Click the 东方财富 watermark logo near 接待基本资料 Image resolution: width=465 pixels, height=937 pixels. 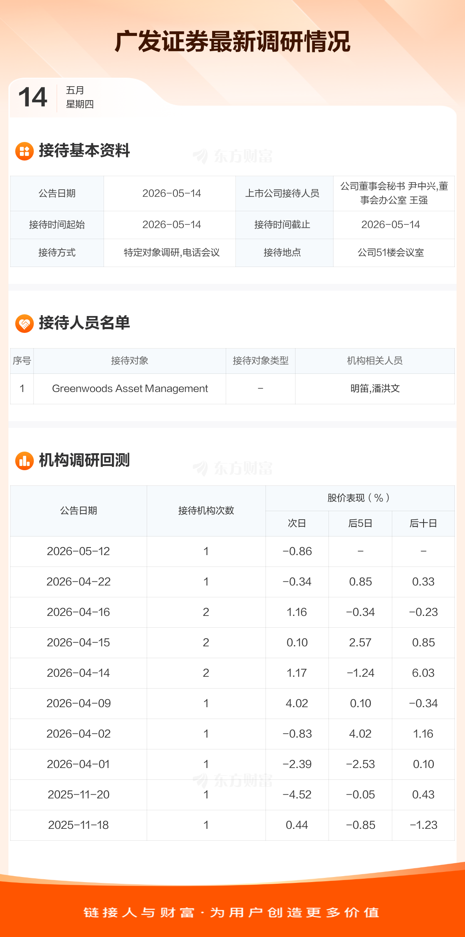point(233,156)
